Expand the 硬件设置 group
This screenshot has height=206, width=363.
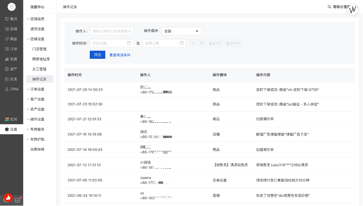35,119
